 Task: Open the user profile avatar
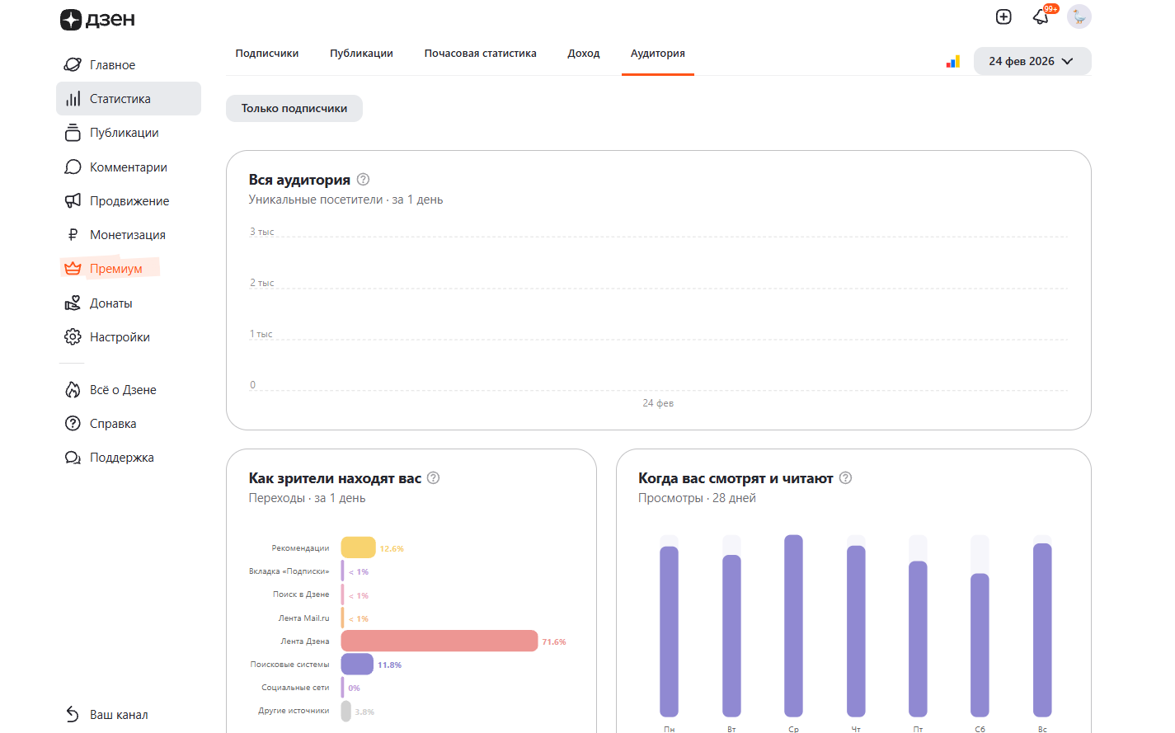1079,16
